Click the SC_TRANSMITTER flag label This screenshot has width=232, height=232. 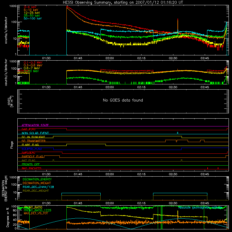point(34,141)
